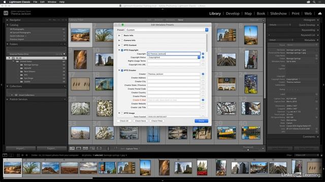Collapse the Catalog panel
Image resolution: width=325 pixels, height=182 pixels.
7,25
